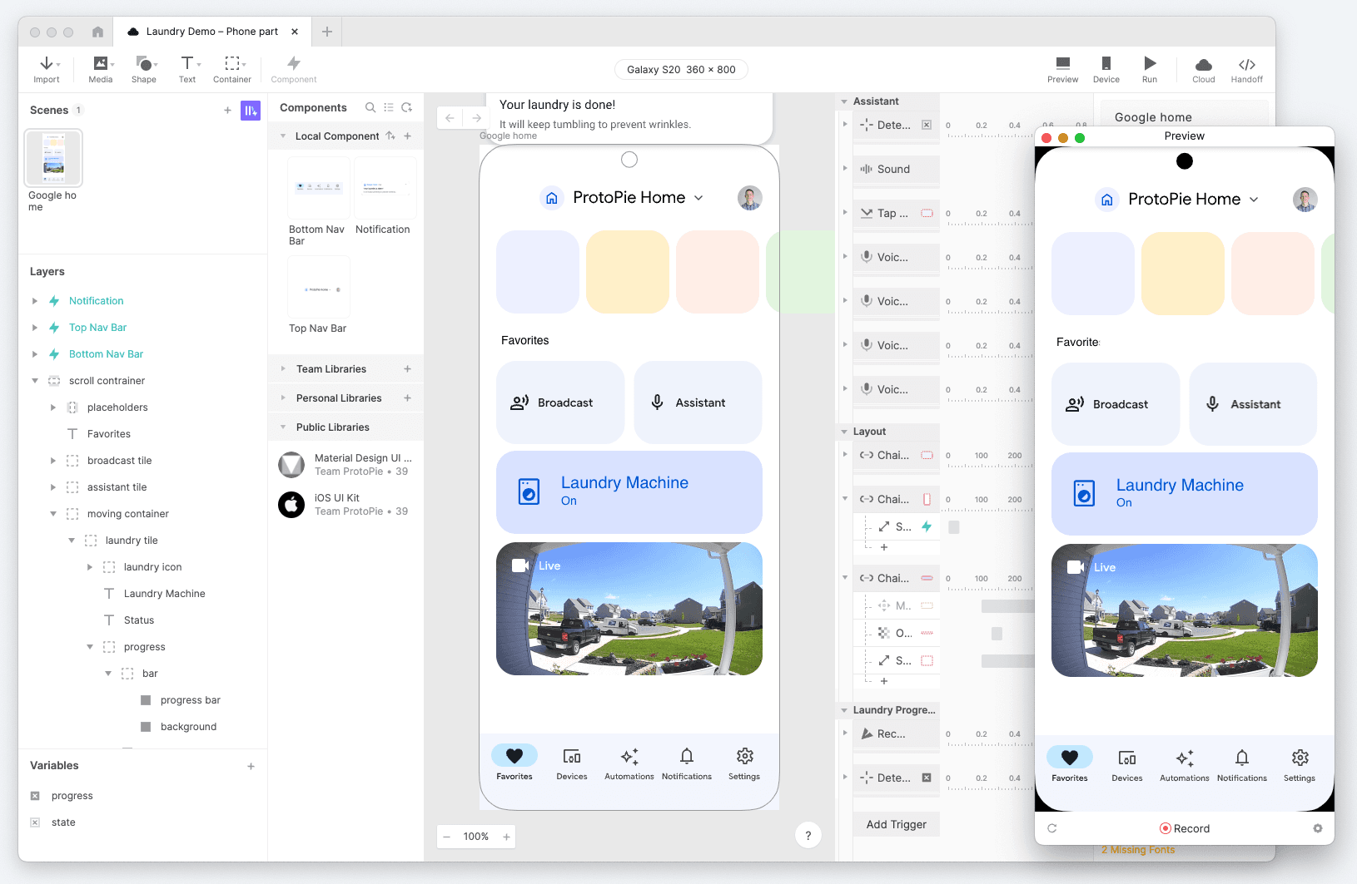Open the Cloud upload panel

click(1203, 69)
